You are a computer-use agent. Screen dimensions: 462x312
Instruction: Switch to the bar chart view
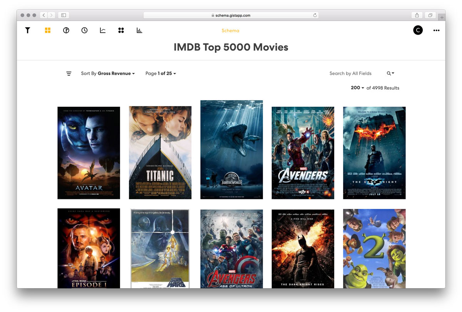pos(139,30)
